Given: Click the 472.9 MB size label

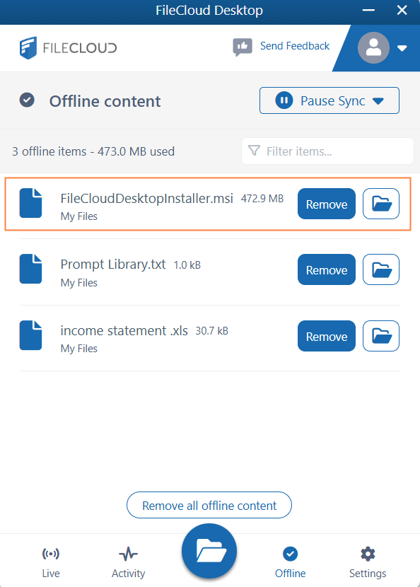Looking at the screenshot, I should tap(262, 199).
